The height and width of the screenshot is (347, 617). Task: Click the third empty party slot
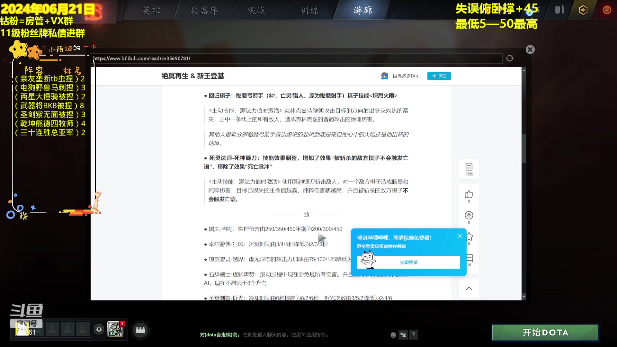67,329
